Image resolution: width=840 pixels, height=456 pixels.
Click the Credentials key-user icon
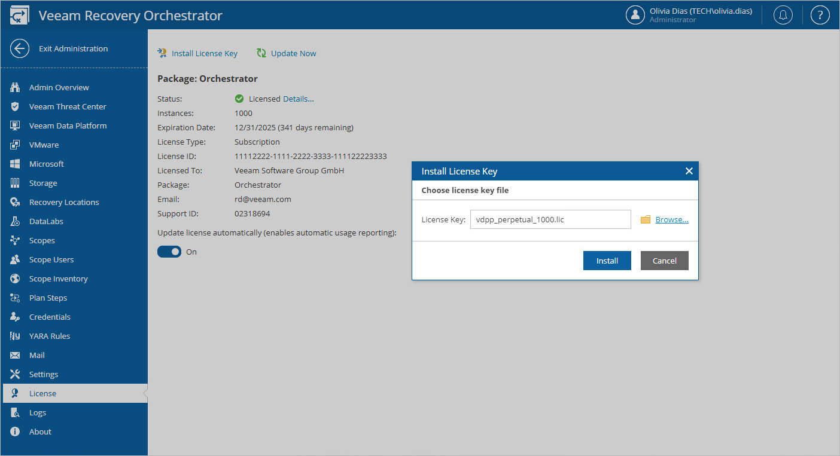pyautogui.click(x=16, y=317)
